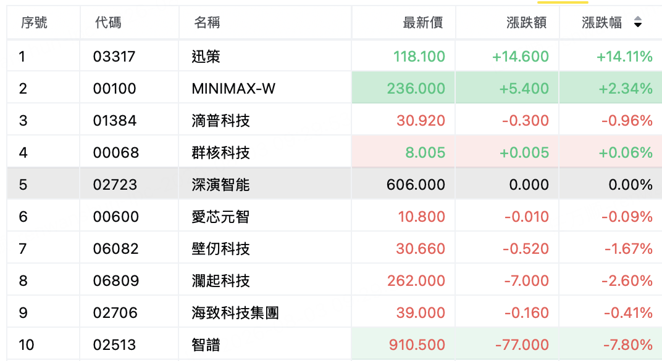Click the 序號 column header
Viewport: 662px width, 361px height.
pos(34,22)
